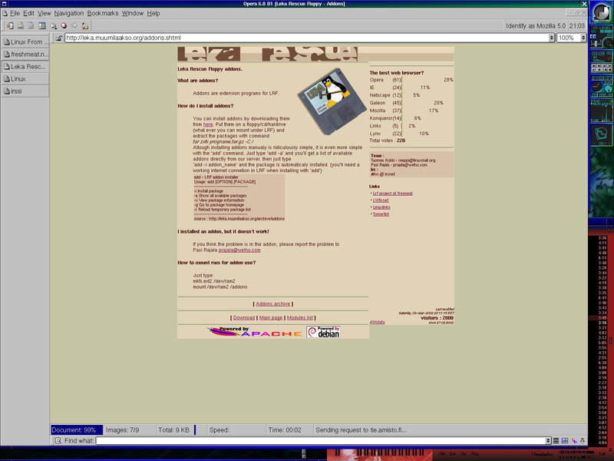Click the Tux floppy disk image
This screenshot has width=614, height=461.
tap(332, 101)
